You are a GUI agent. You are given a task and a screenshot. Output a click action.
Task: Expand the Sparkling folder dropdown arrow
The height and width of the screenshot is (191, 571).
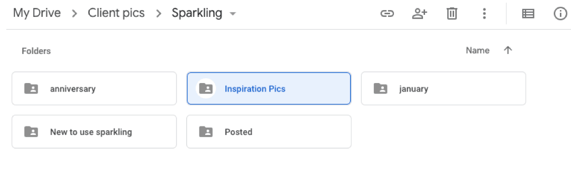[x=232, y=14]
